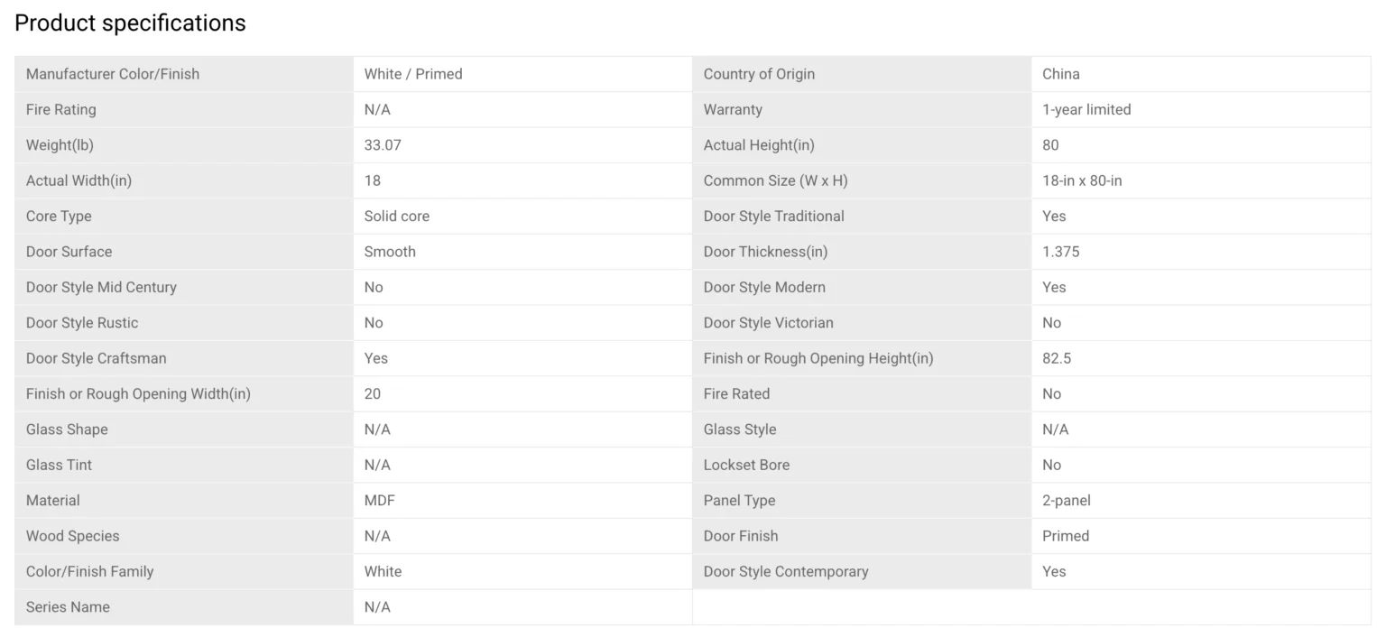Click the Actual Height(in) label

coord(759,145)
